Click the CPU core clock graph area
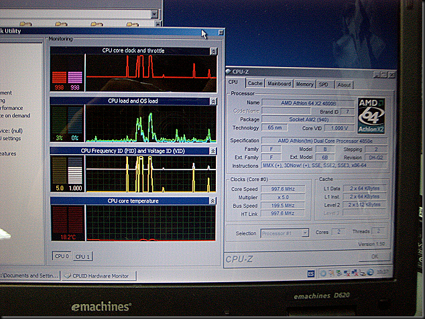Screen dimensions: 425x319 [151, 72]
